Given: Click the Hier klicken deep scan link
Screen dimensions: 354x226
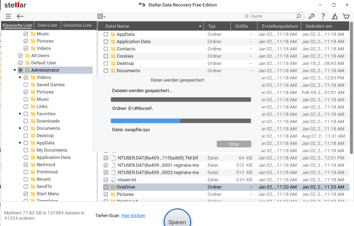Looking at the screenshot, I should (x=133, y=216).
